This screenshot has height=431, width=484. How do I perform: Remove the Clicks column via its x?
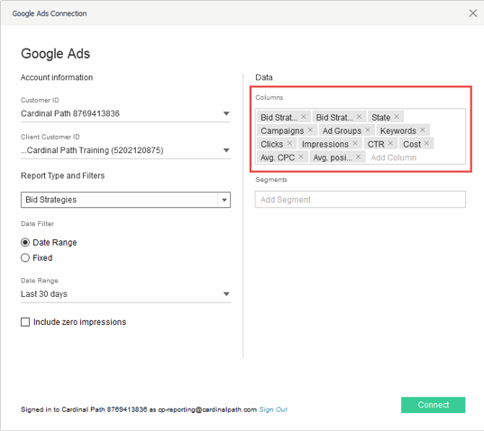tap(289, 143)
